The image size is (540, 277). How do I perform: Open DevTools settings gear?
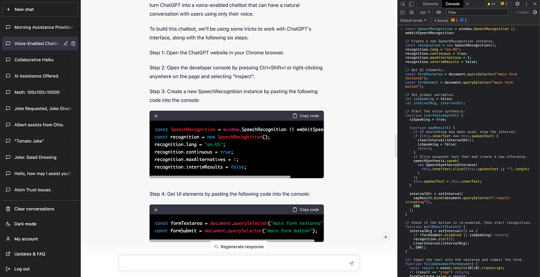(517, 4)
